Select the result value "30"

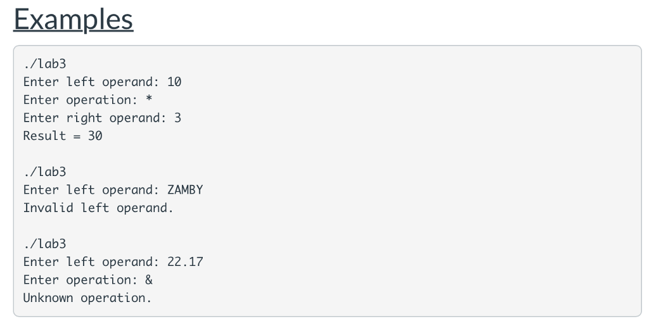(95, 136)
